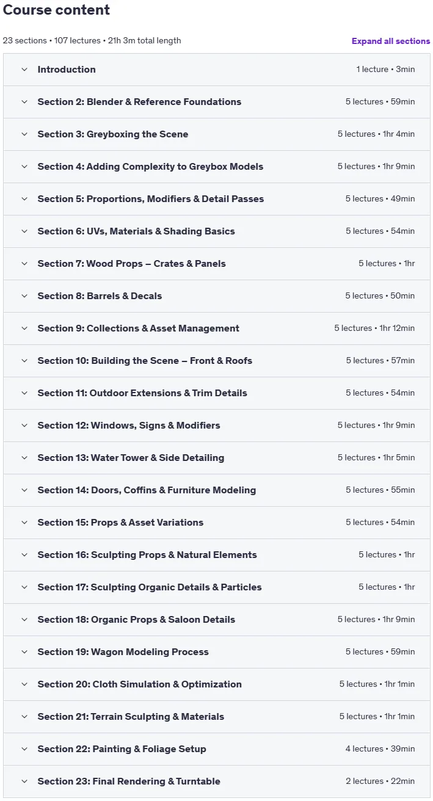Click chevron icon for Section 13 Water Tower
Image resolution: width=433 pixels, height=801 pixels.
[24, 458]
